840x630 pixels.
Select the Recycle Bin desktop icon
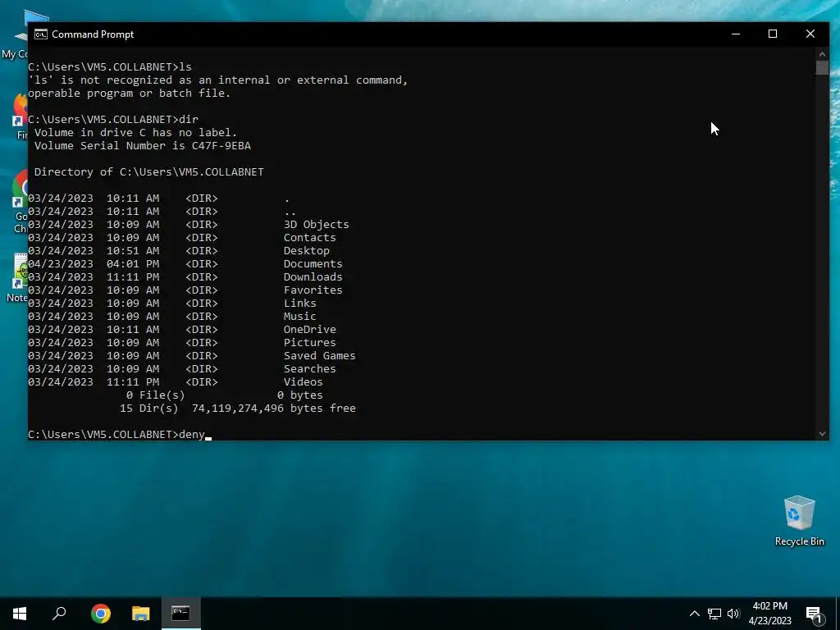point(799,521)
